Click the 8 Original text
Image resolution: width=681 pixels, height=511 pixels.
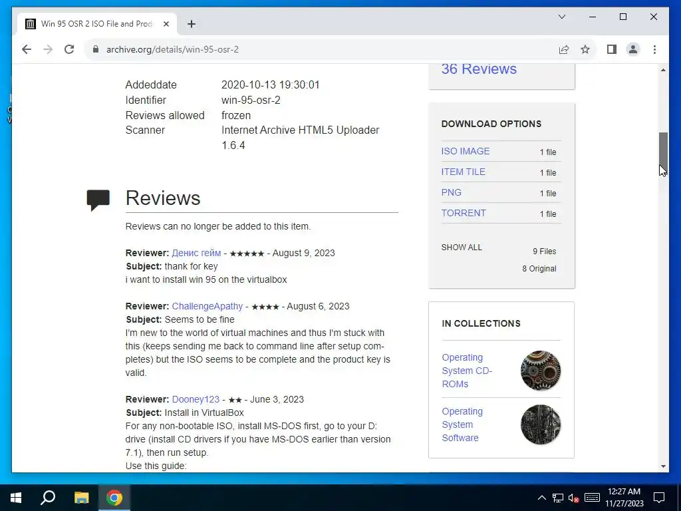[x=539, y=269]
